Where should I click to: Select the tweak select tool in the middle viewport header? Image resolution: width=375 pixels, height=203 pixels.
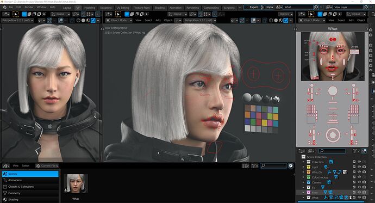118,14
